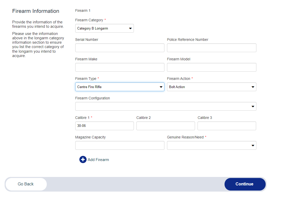This screenshot has width=288, height=198.
Task: Open the Firearm Action dropdown
Action: (211, 87)
